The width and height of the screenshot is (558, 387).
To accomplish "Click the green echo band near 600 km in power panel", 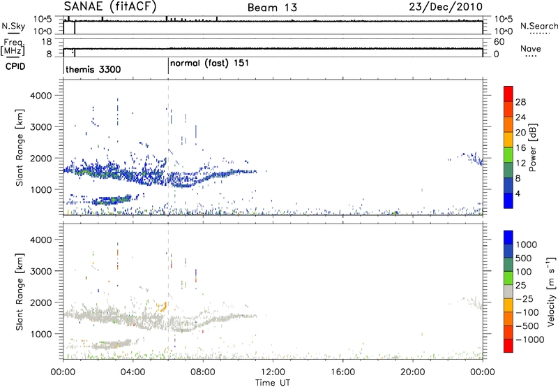I will [x=111, y=200].
